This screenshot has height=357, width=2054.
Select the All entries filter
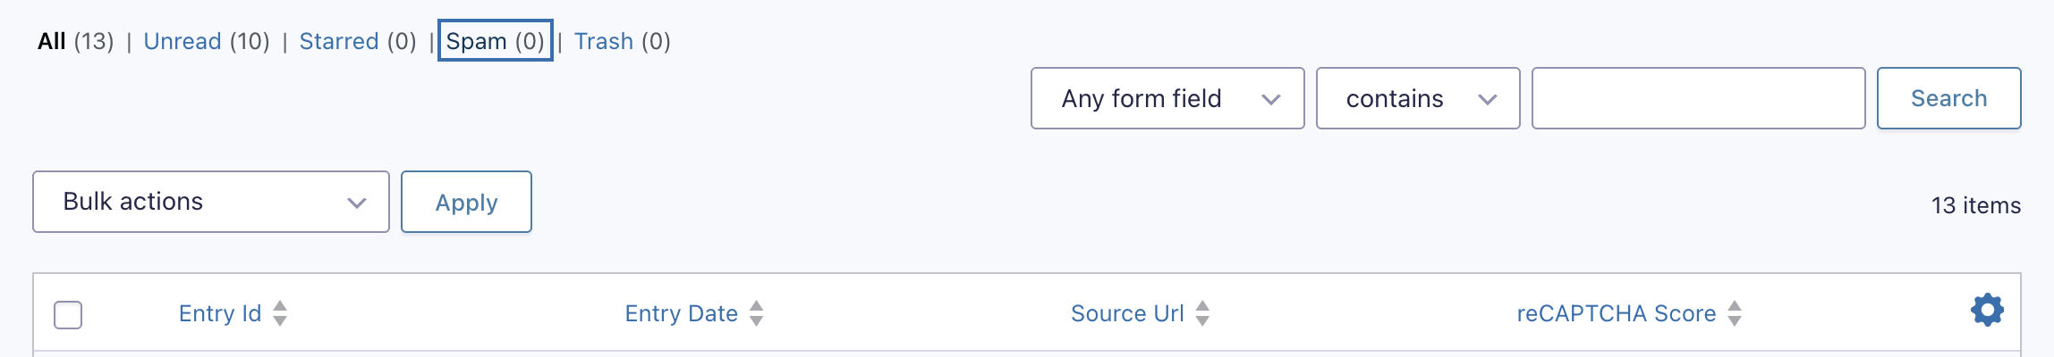(52, 41)
